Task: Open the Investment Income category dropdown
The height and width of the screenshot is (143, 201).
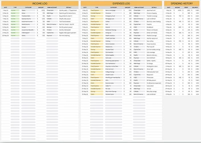Action: (x=28, y=22)
